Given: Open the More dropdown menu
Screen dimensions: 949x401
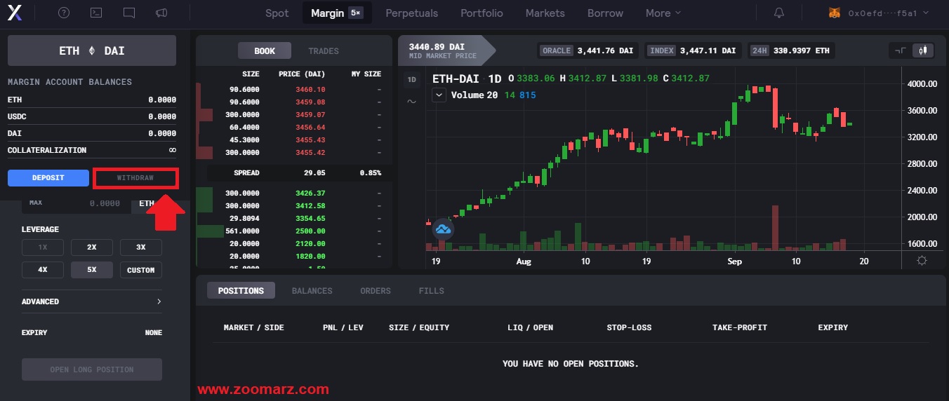Looking at the screenshot, I should click(663, 13).
